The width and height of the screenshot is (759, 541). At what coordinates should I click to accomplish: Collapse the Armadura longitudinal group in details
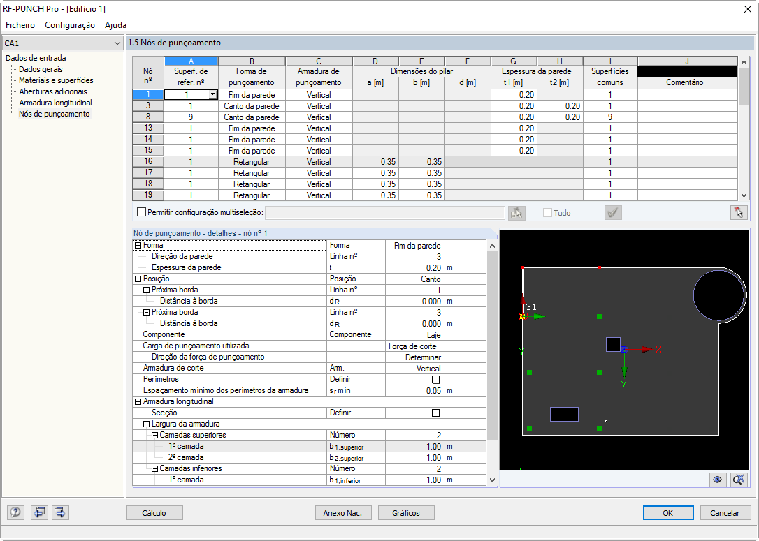(x=138, y=402)
